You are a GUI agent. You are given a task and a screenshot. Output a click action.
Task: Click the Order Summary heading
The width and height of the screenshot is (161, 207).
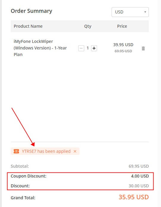[31, 11]
